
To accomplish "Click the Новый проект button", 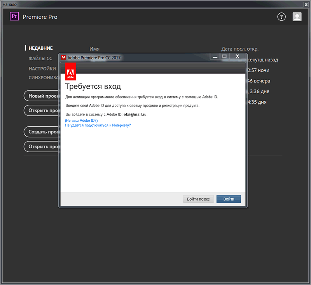I will [41, 96].
